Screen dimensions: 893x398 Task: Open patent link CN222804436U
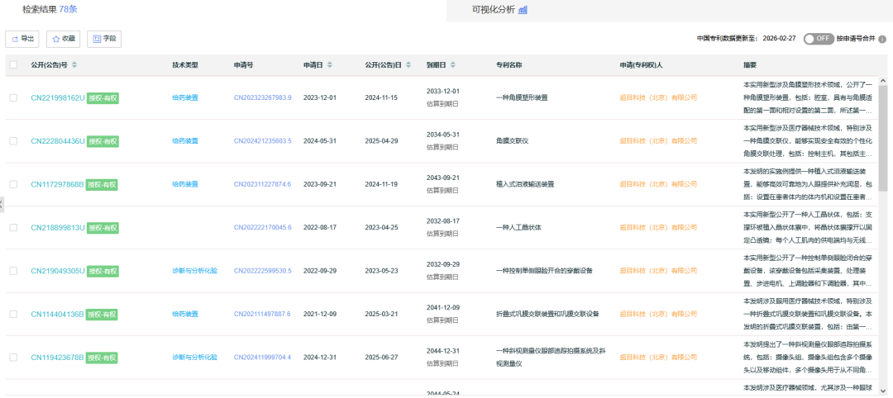click(57, 141)
